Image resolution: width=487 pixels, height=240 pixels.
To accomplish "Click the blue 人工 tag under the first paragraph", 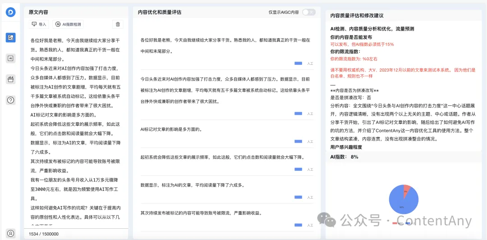I will (x=298, y=63).
